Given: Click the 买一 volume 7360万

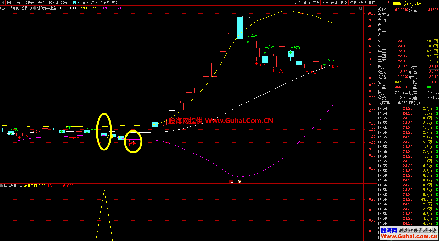Looking at the screenshot, I should [x=432, y=41].
